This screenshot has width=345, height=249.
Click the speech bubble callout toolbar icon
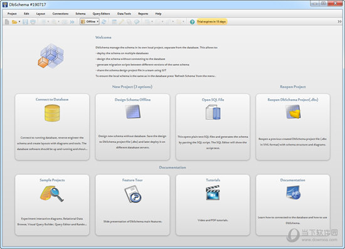point(137,22)
